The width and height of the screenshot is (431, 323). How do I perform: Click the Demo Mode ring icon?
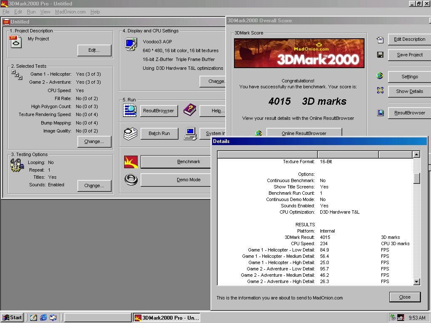[131, 180]
